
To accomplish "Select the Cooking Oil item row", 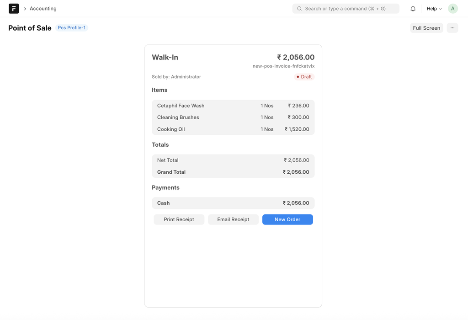I will click(x=233, y=129).
